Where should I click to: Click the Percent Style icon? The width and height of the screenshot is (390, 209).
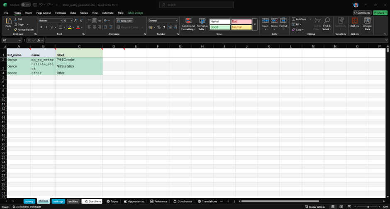coord(158,27)
